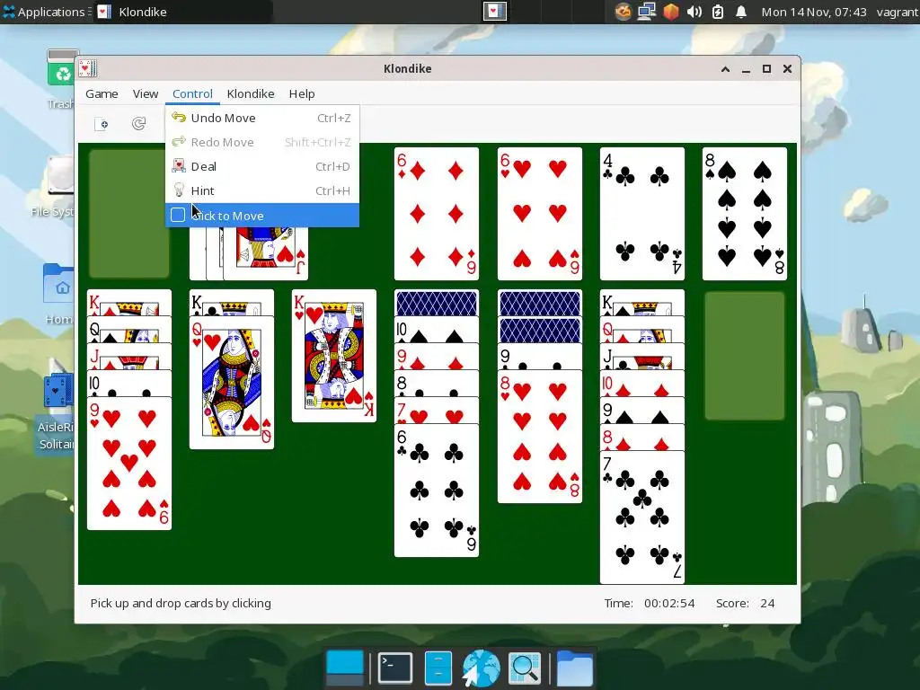Viewport: 920px width, 690px height.
Task: Click the empty stock pile slot
Action: [x=128, y=214]
